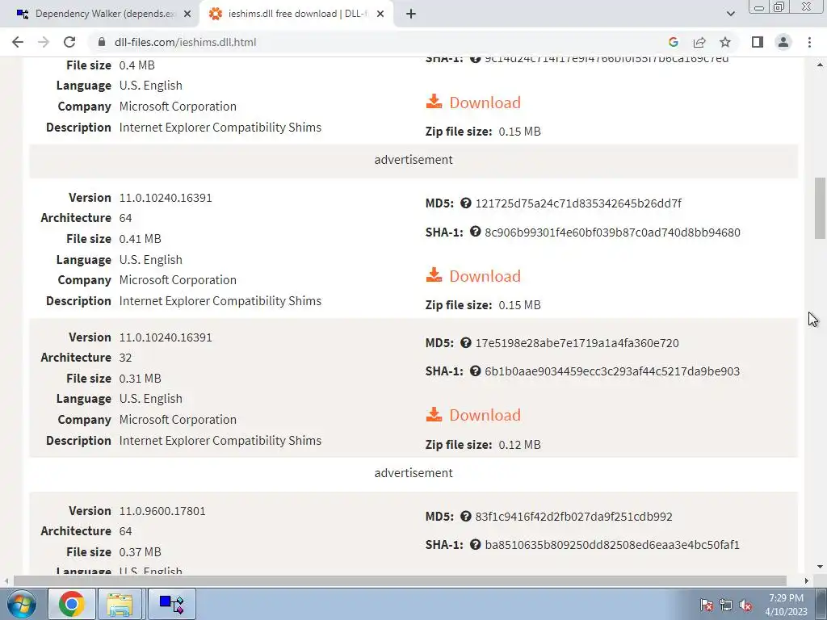The width and height of the screenshot is (827, 620).
Task: Download version 11.0.10240.16391 64-bit
Action: [x=473, y=276]
